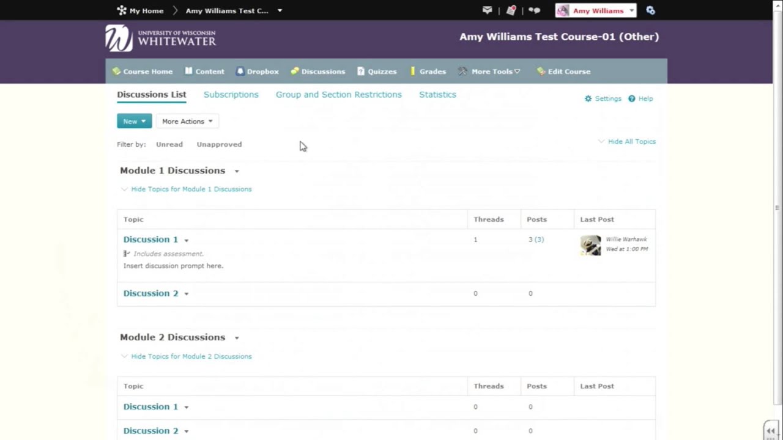The height and width of the screenshot is (440, 783).
Task: Click the Module 1 Discussions heading
Action: [173, 170]
